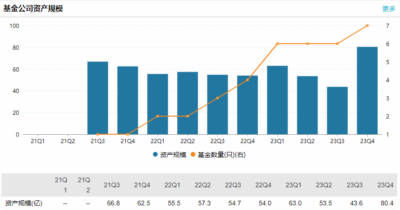Select the 22Q4 fund count line point
Screen dimensions: 400x210
click(x=248, y=80)
